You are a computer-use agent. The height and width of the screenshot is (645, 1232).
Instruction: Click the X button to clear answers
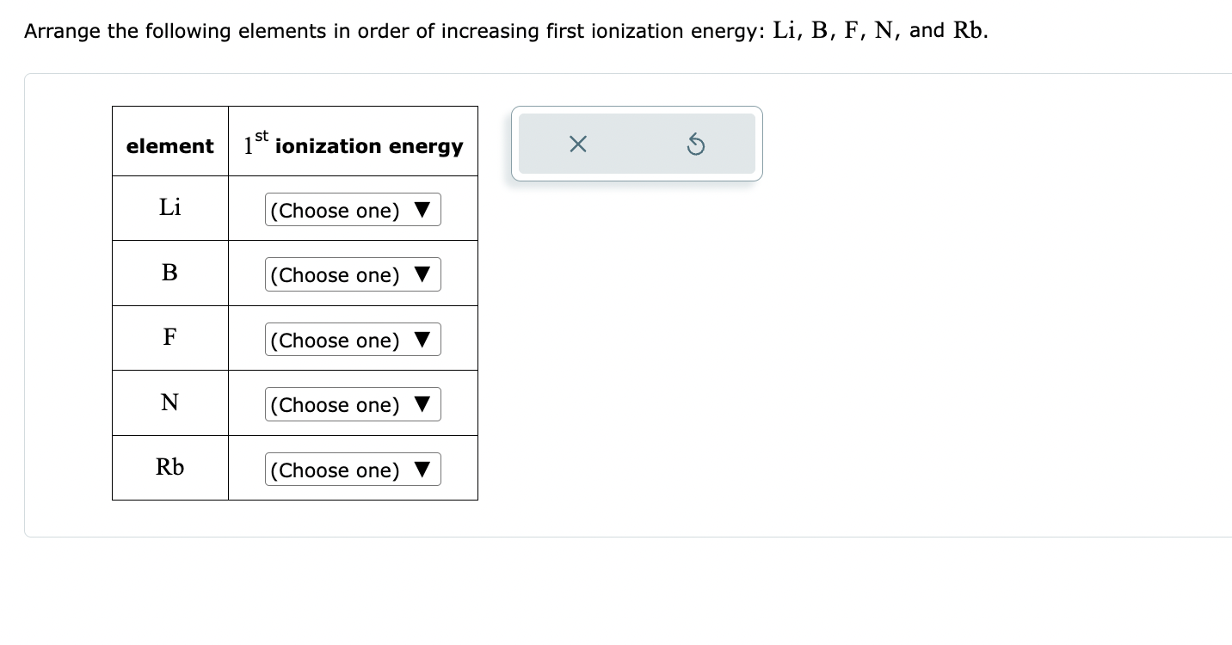point(577,144)
